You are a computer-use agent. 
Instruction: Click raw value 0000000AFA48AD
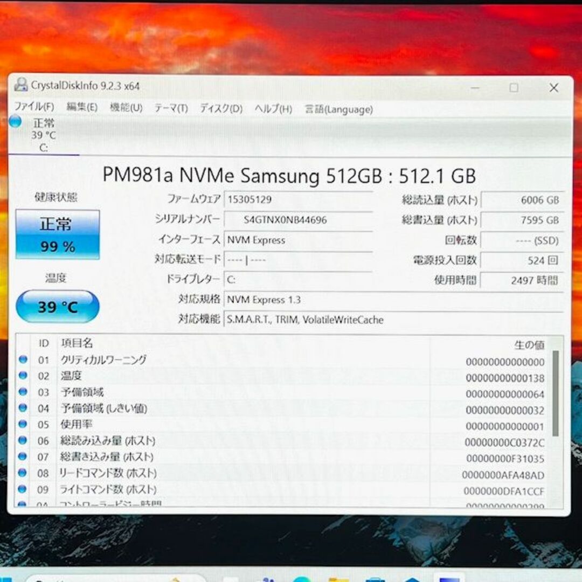pyautogui.click(x=503, y=475)
